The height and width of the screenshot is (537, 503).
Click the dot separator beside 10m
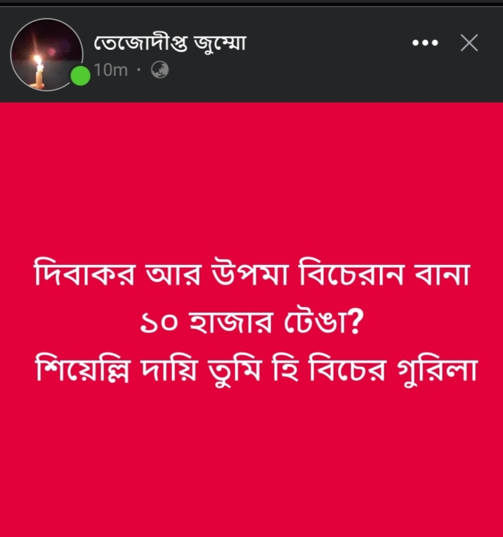pyautogui.click(x=138, y=70)
